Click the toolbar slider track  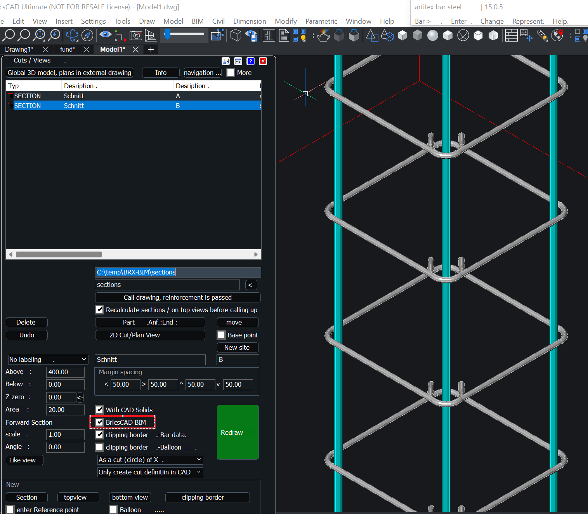point(186,35)
